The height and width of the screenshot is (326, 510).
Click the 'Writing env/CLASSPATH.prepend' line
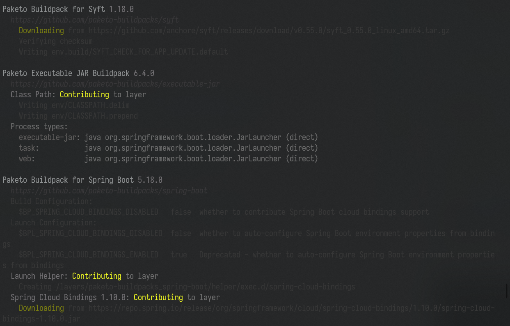click(x=78, y=116)
